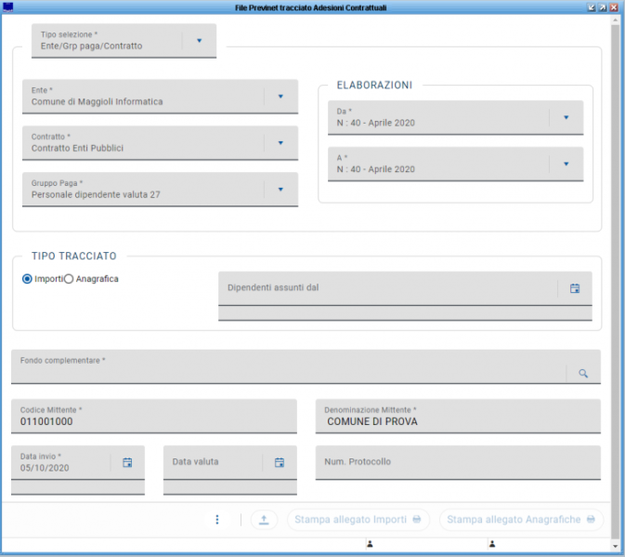The width and height of the screenshot is (625, 557).
Task: Click the vertical scrollbar thumb
Action: click(x=616, y=281)
